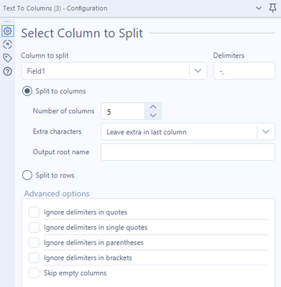The height and width of the screenshot is (287, 281).
Task: Click the Number of columns label
Action: (64, 111)
